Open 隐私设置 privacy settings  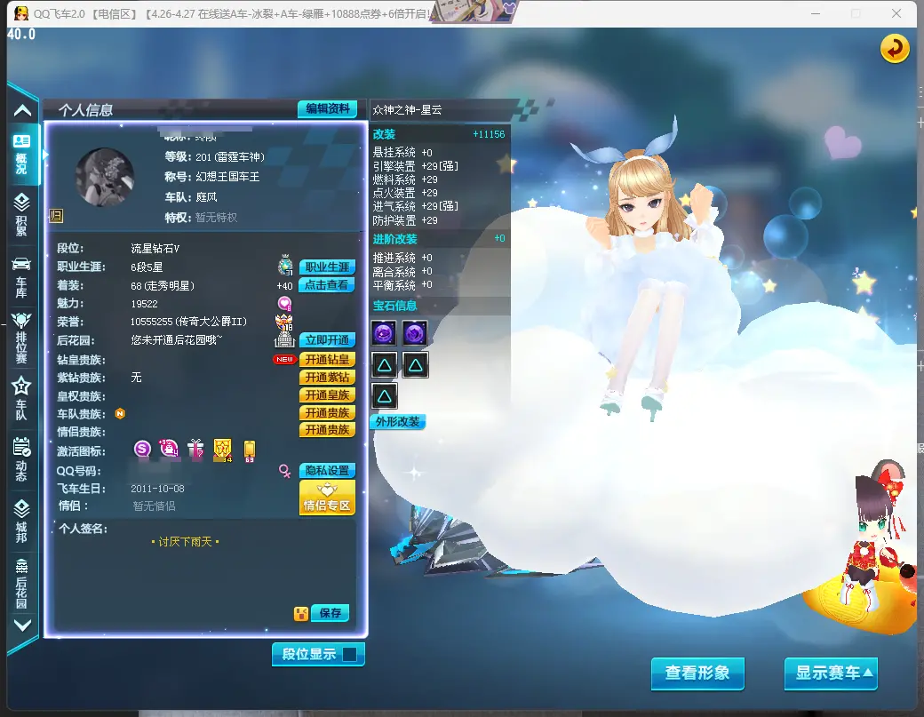(x=327, y=470)
